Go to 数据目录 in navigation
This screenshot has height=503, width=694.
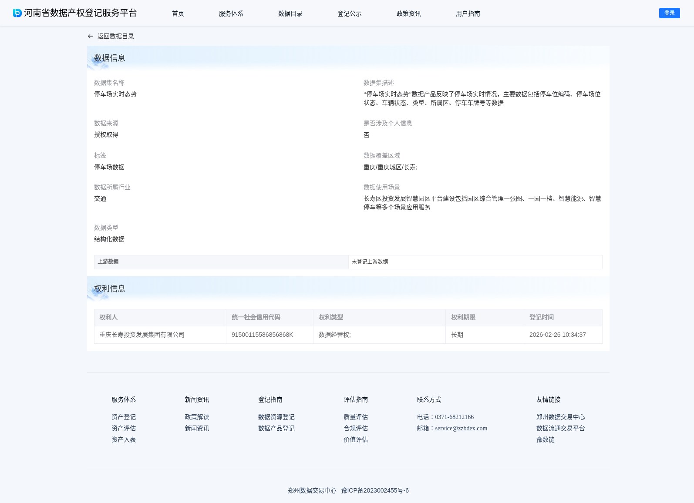tap(290, 13)
